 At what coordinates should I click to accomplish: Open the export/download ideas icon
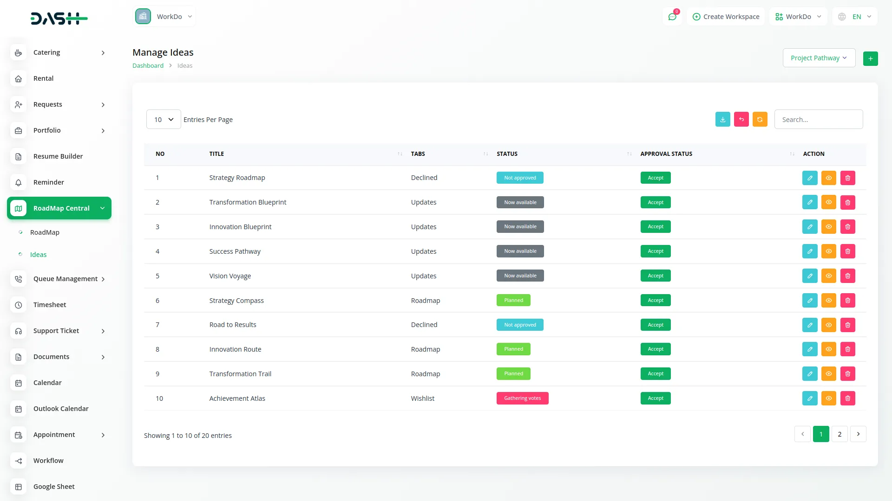[x=723, y=119]
